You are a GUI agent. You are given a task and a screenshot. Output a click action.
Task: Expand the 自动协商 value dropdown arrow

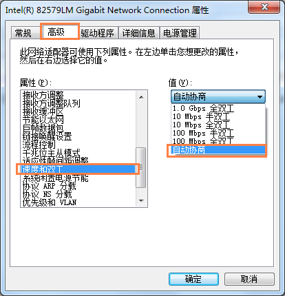260,97
